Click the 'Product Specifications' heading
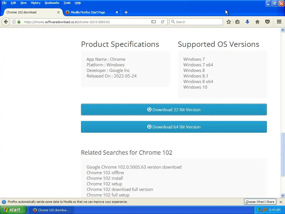Image resolution: width=285 pixels, height=214 pixels. (120, 44)
